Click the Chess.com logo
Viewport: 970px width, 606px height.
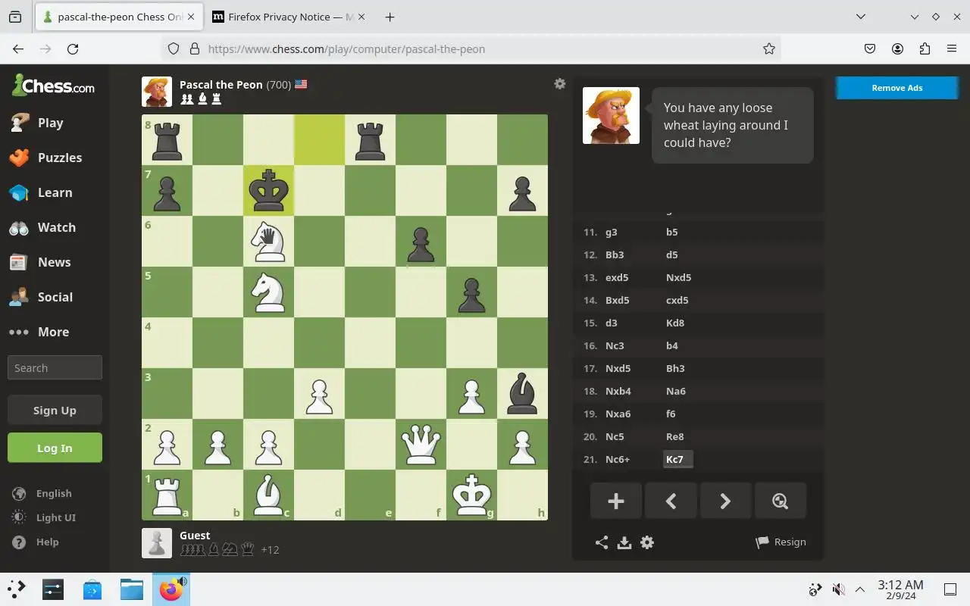(x=53, y=86)
